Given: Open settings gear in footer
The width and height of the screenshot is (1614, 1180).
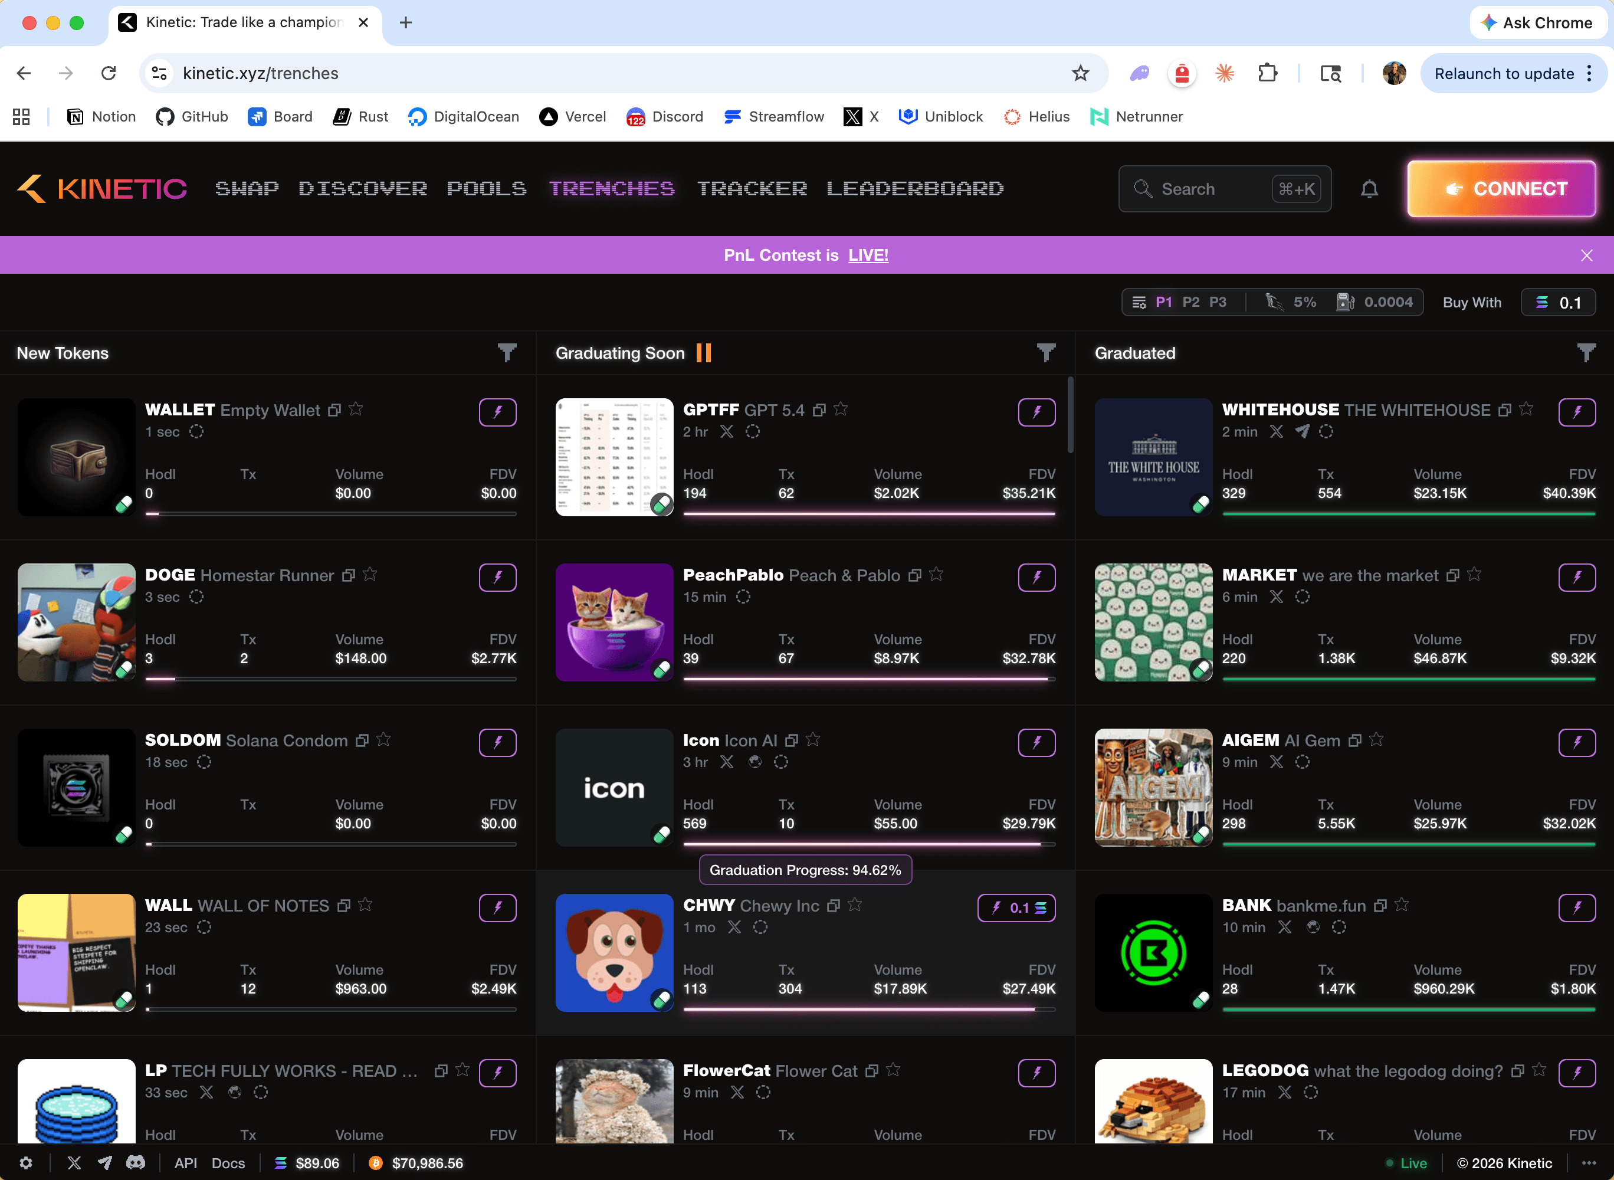Looking at the screenshot, I should point(26,1163).
